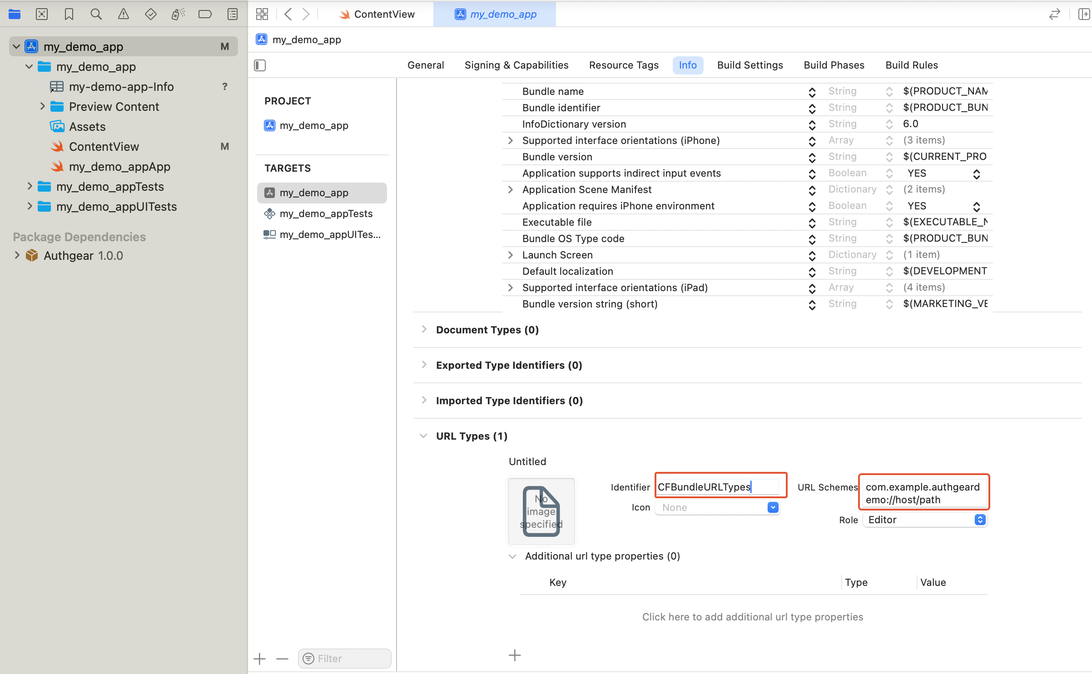Image resolution: width=1092 pixels, height=674 pixels.
Task: Click the Identifier text field
Action: 718,487
